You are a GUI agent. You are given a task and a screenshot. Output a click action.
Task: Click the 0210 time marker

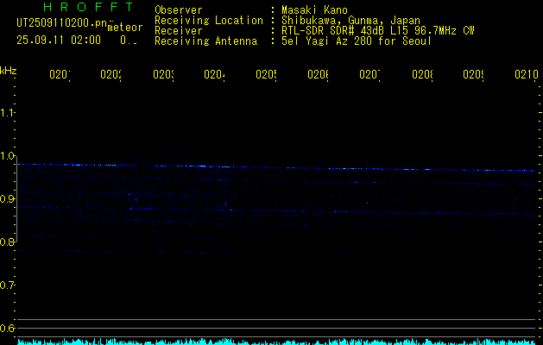[527, 74]
